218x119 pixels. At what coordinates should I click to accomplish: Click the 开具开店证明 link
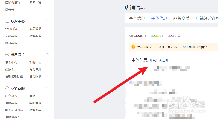point(159,60)
